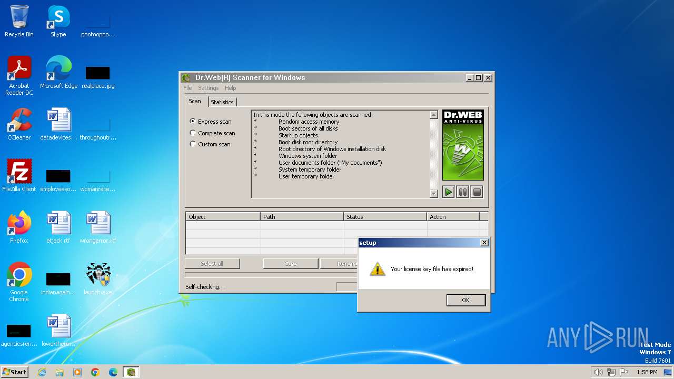Screen dimensions: 674x379
Task: Click the scan progress bar
Action: pos(271,275)
